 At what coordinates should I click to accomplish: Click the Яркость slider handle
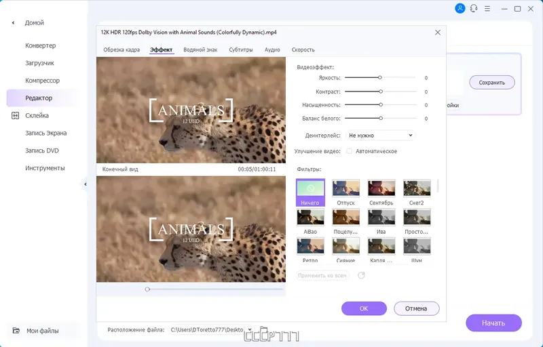point(380,78)
